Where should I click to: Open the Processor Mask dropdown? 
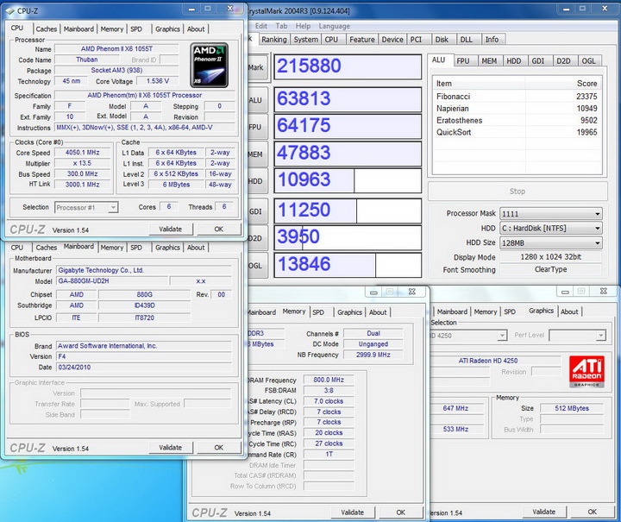(x=551, y=214)
